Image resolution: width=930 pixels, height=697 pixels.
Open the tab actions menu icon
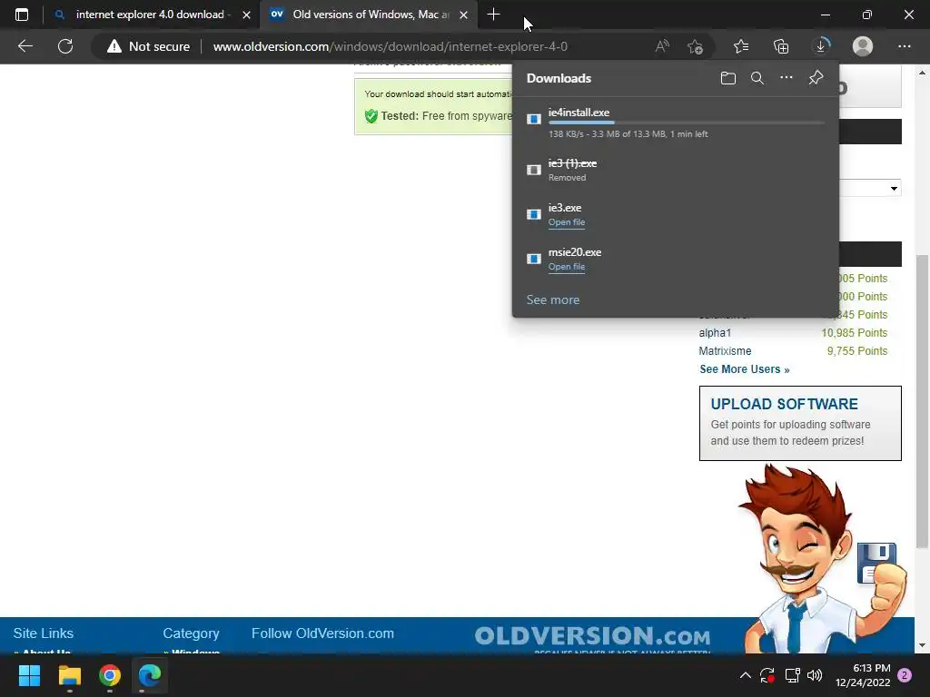pos(22,15)
